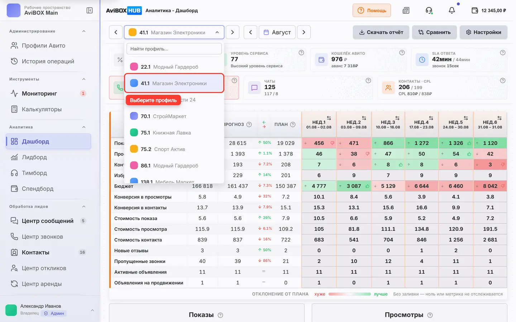The image size is (516, 322).
Task: Open Тимборд in sidebar
Action: [48, 173]
